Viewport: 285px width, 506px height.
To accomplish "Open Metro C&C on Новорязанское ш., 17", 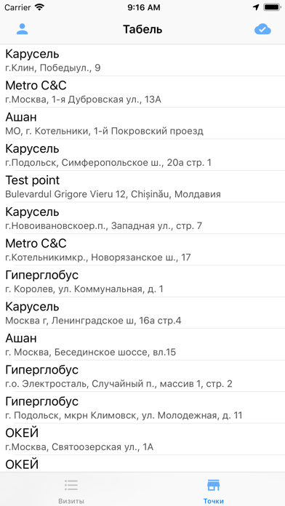I will pos(142,250).
